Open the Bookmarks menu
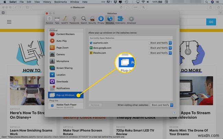This screenshot has width=223, height=139. pos(61,2)
